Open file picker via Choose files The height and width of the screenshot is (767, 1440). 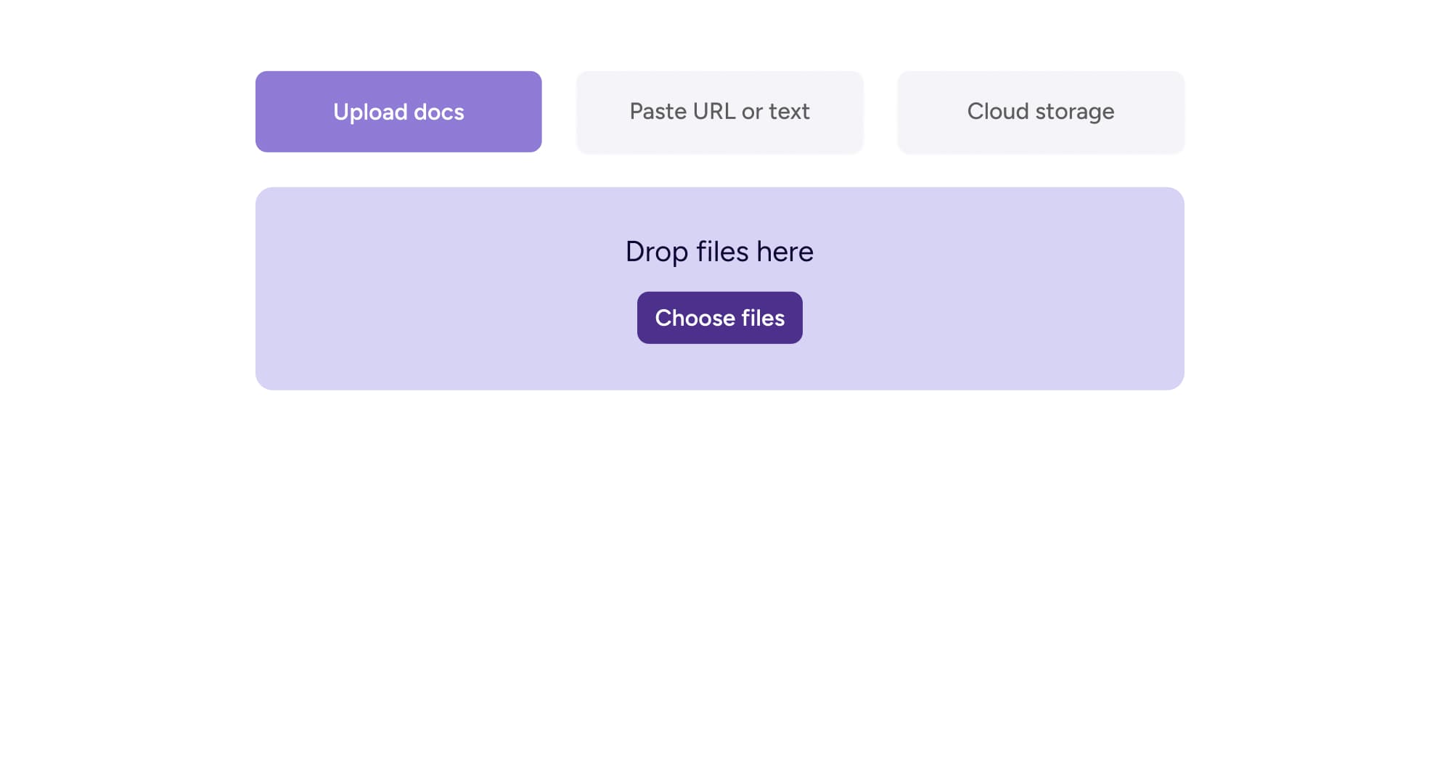[719, 318]
